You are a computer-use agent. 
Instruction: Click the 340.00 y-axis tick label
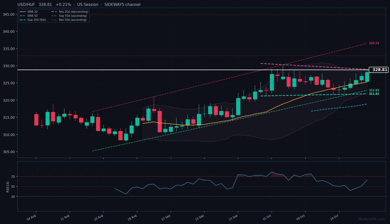(9, 31)
